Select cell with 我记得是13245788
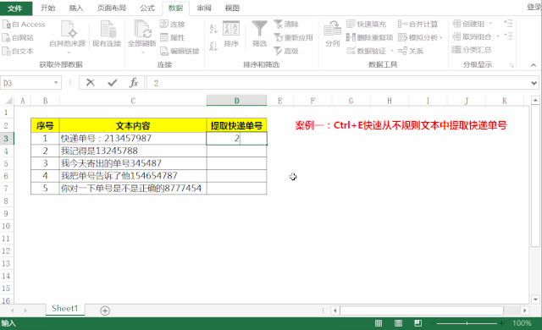Image resolution: width=542 pixels, height=330 pixels. coord(133,151)
